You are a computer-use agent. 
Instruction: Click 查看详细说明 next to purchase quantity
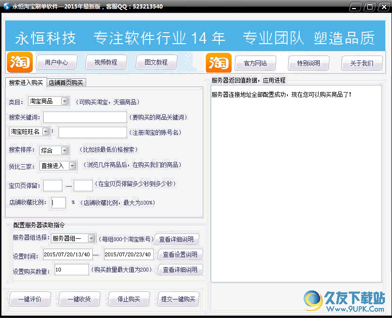coord(180,270)
